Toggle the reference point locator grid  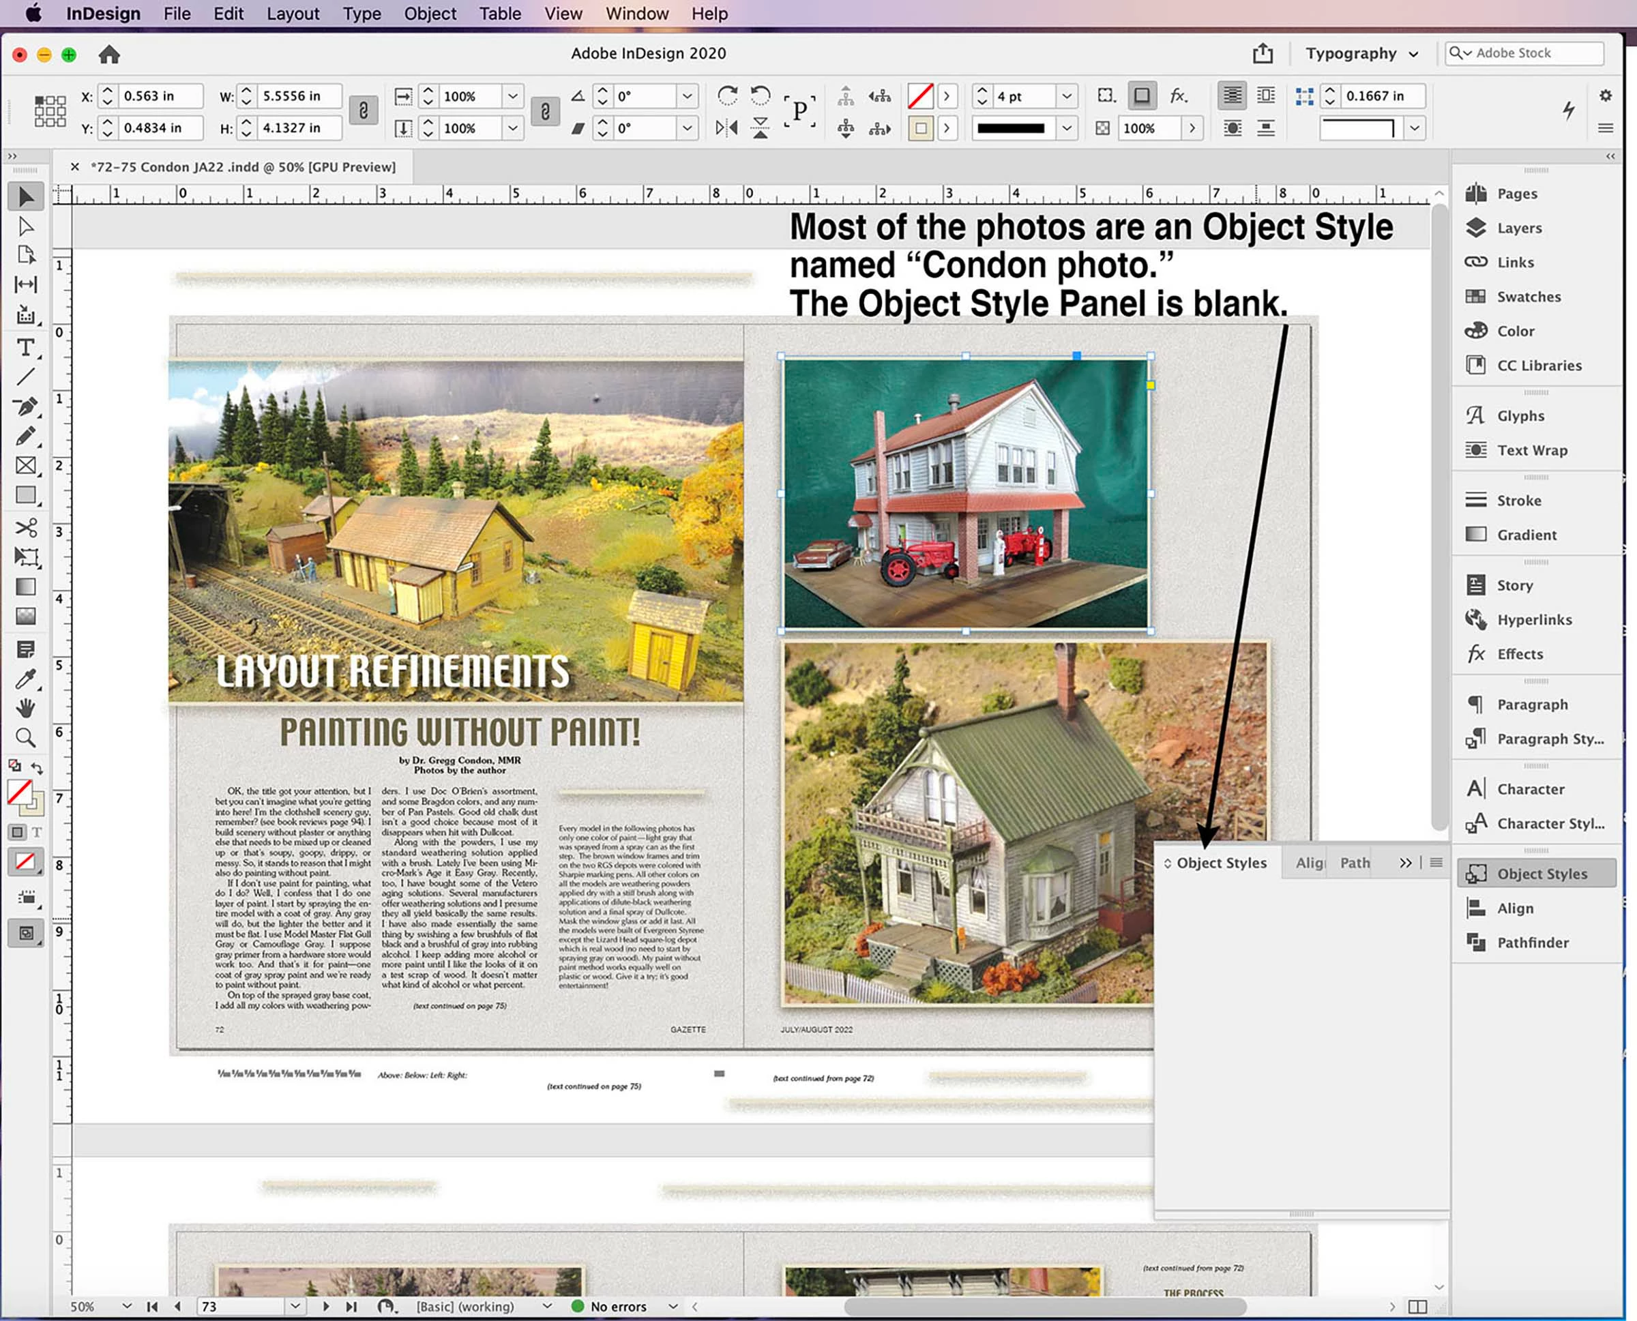click(50, 112)
